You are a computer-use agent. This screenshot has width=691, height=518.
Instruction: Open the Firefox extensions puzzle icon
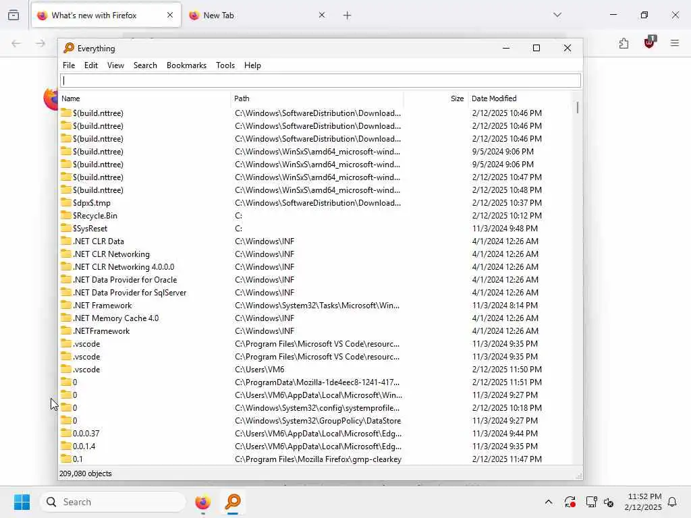624,43
